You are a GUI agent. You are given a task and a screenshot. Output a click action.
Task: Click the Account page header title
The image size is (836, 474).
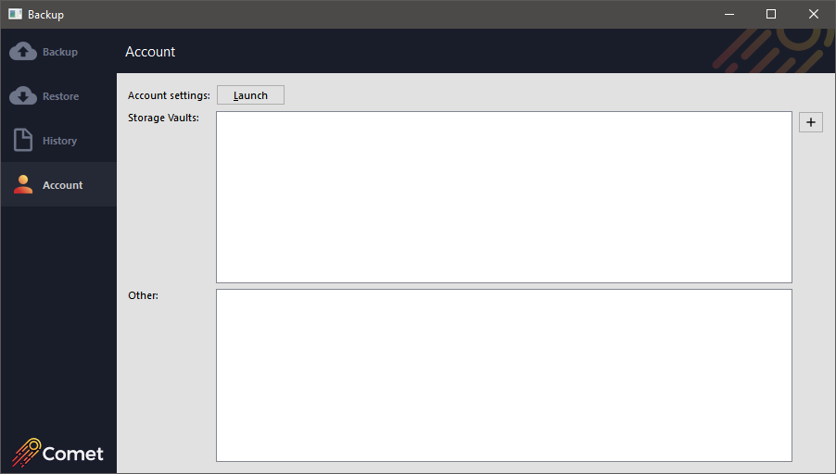click(x=150, y=52)
